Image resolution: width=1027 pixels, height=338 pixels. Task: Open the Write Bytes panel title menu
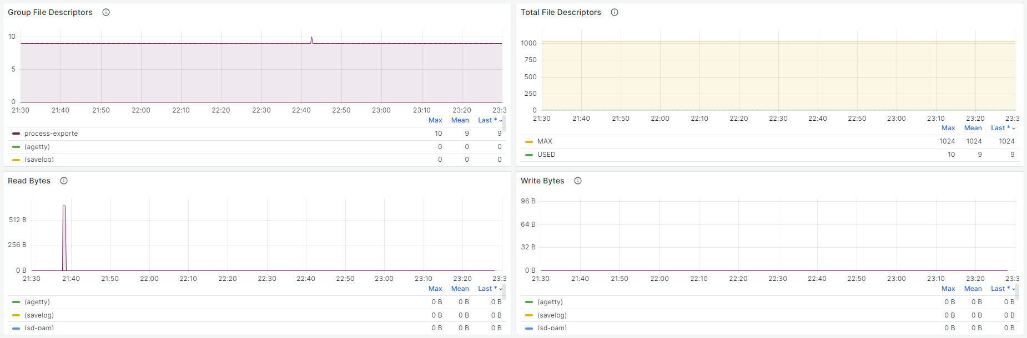[542, 181]
